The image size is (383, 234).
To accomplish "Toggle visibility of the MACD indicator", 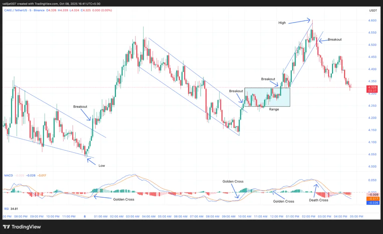I will 8,175.
